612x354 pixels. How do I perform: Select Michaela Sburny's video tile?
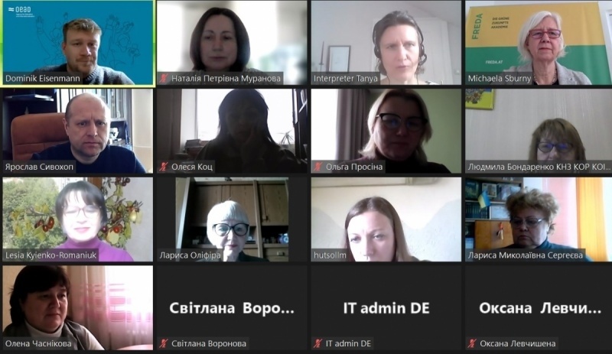(x=539, y=43)
